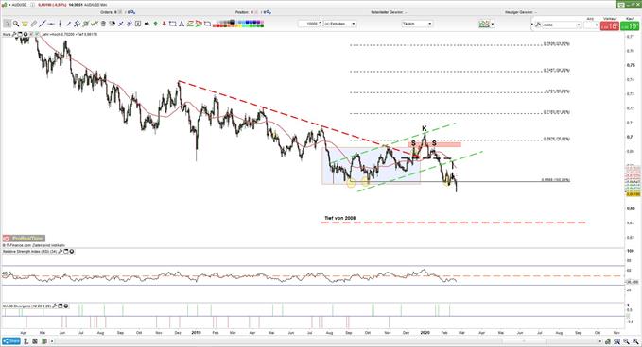Select the vertical line drawing tool
Screen dimensions: 642x347
(x=60, y=24)
